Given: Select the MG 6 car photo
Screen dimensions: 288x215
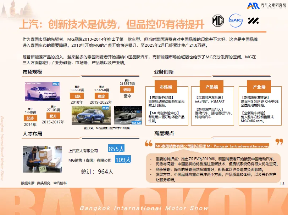Looking at the screenshot, I should (42, 91).
